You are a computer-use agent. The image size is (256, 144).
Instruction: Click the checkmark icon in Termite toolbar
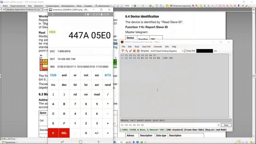(x=130, y=51)
